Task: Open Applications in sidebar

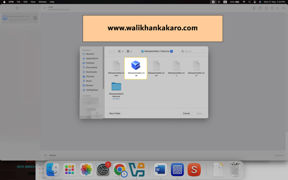Action: [91, 58]
